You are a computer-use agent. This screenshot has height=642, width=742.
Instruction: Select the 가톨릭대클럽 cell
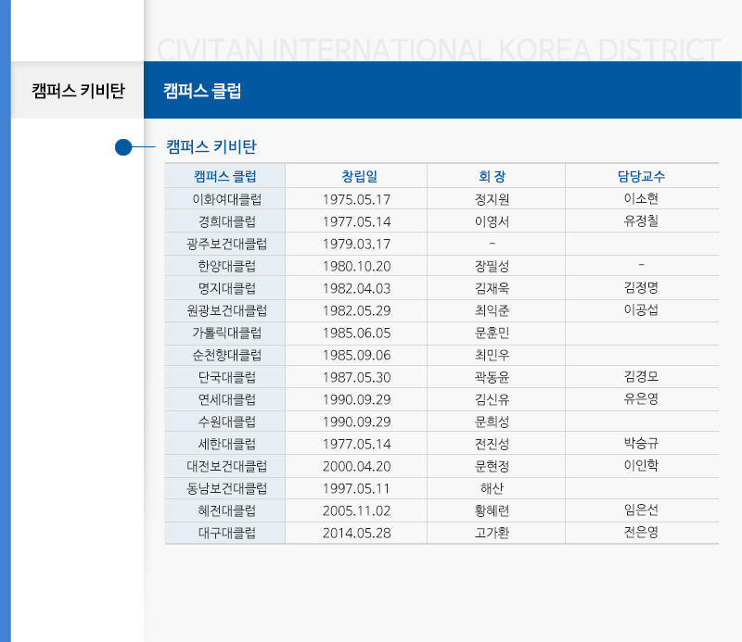[226, 333]
